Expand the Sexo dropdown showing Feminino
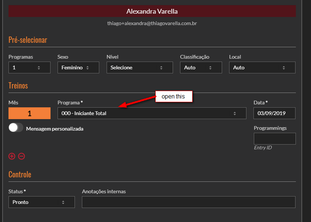The width and height of the screenshot is (311, 222). point(78,67)
